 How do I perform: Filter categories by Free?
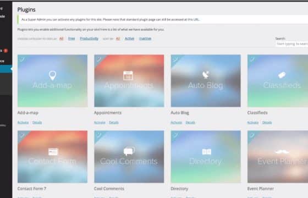(71, 38)
